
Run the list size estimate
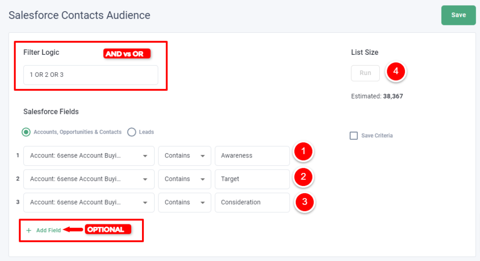tap(365, 73)
